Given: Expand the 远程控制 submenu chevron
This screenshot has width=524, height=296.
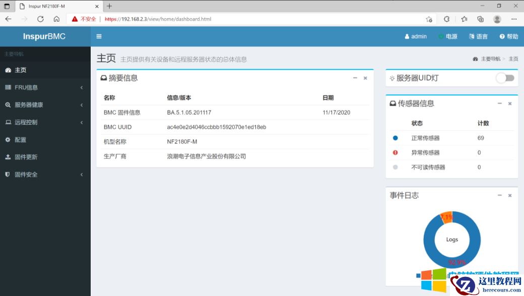Looking at the screenshot, I should [x=82, y=122].
